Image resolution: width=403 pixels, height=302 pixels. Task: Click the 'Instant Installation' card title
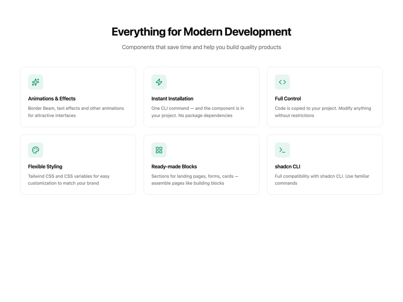pyautogui.click(x=172, y=98)
